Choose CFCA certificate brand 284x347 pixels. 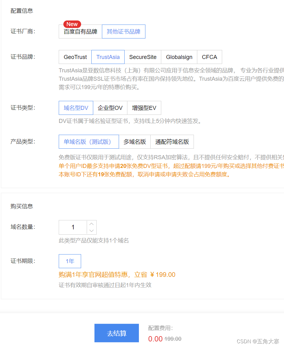(x=209, y=57)
